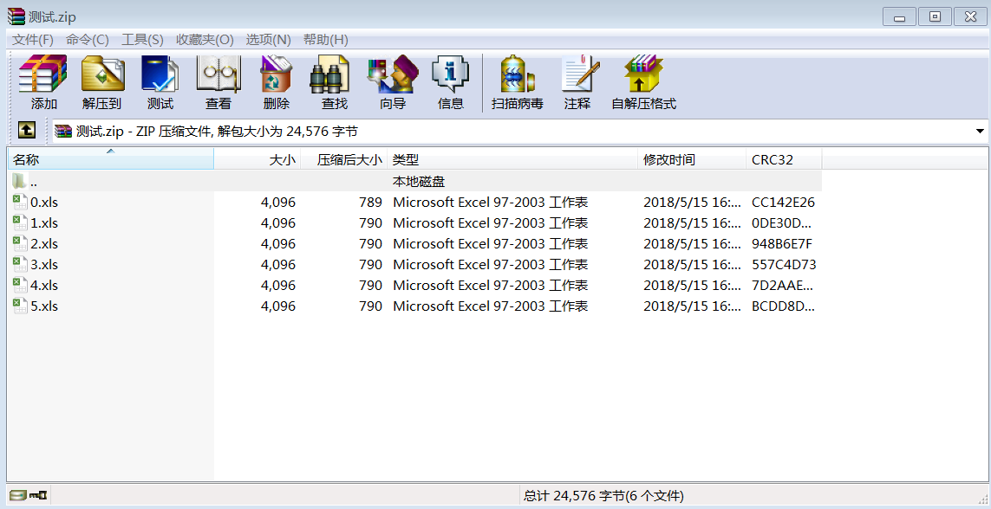Select the file name 3.xls

(x=44, y=265)
